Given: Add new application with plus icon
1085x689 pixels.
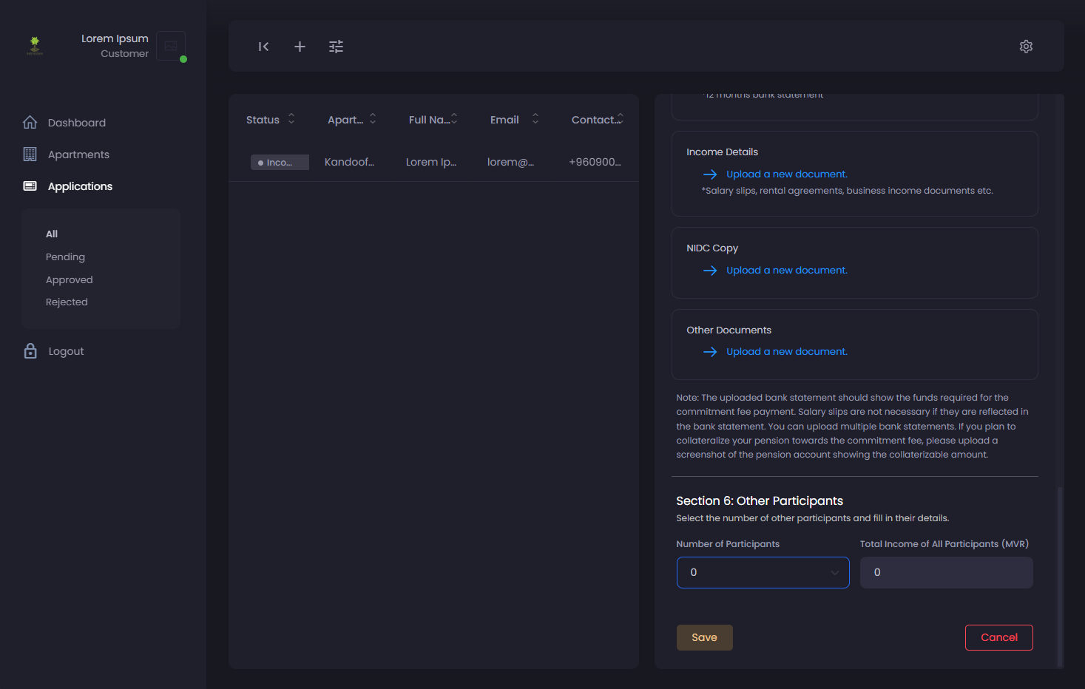Looking at the screenshot, I should pyautogui.click(x=300, y=47).
